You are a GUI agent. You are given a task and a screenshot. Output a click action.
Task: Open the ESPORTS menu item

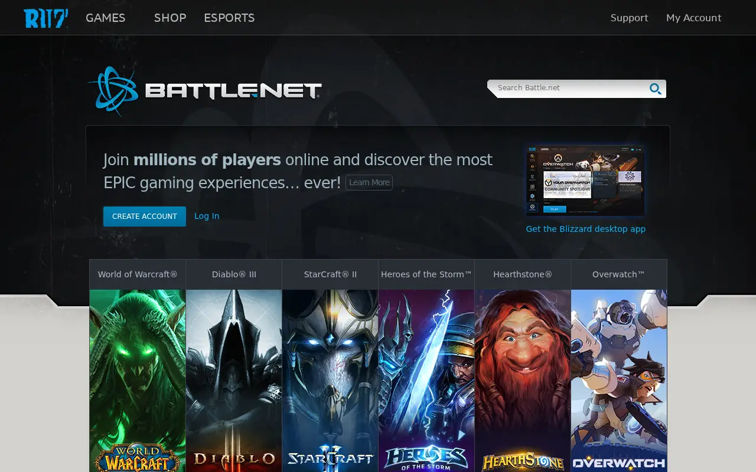(229, 18)
